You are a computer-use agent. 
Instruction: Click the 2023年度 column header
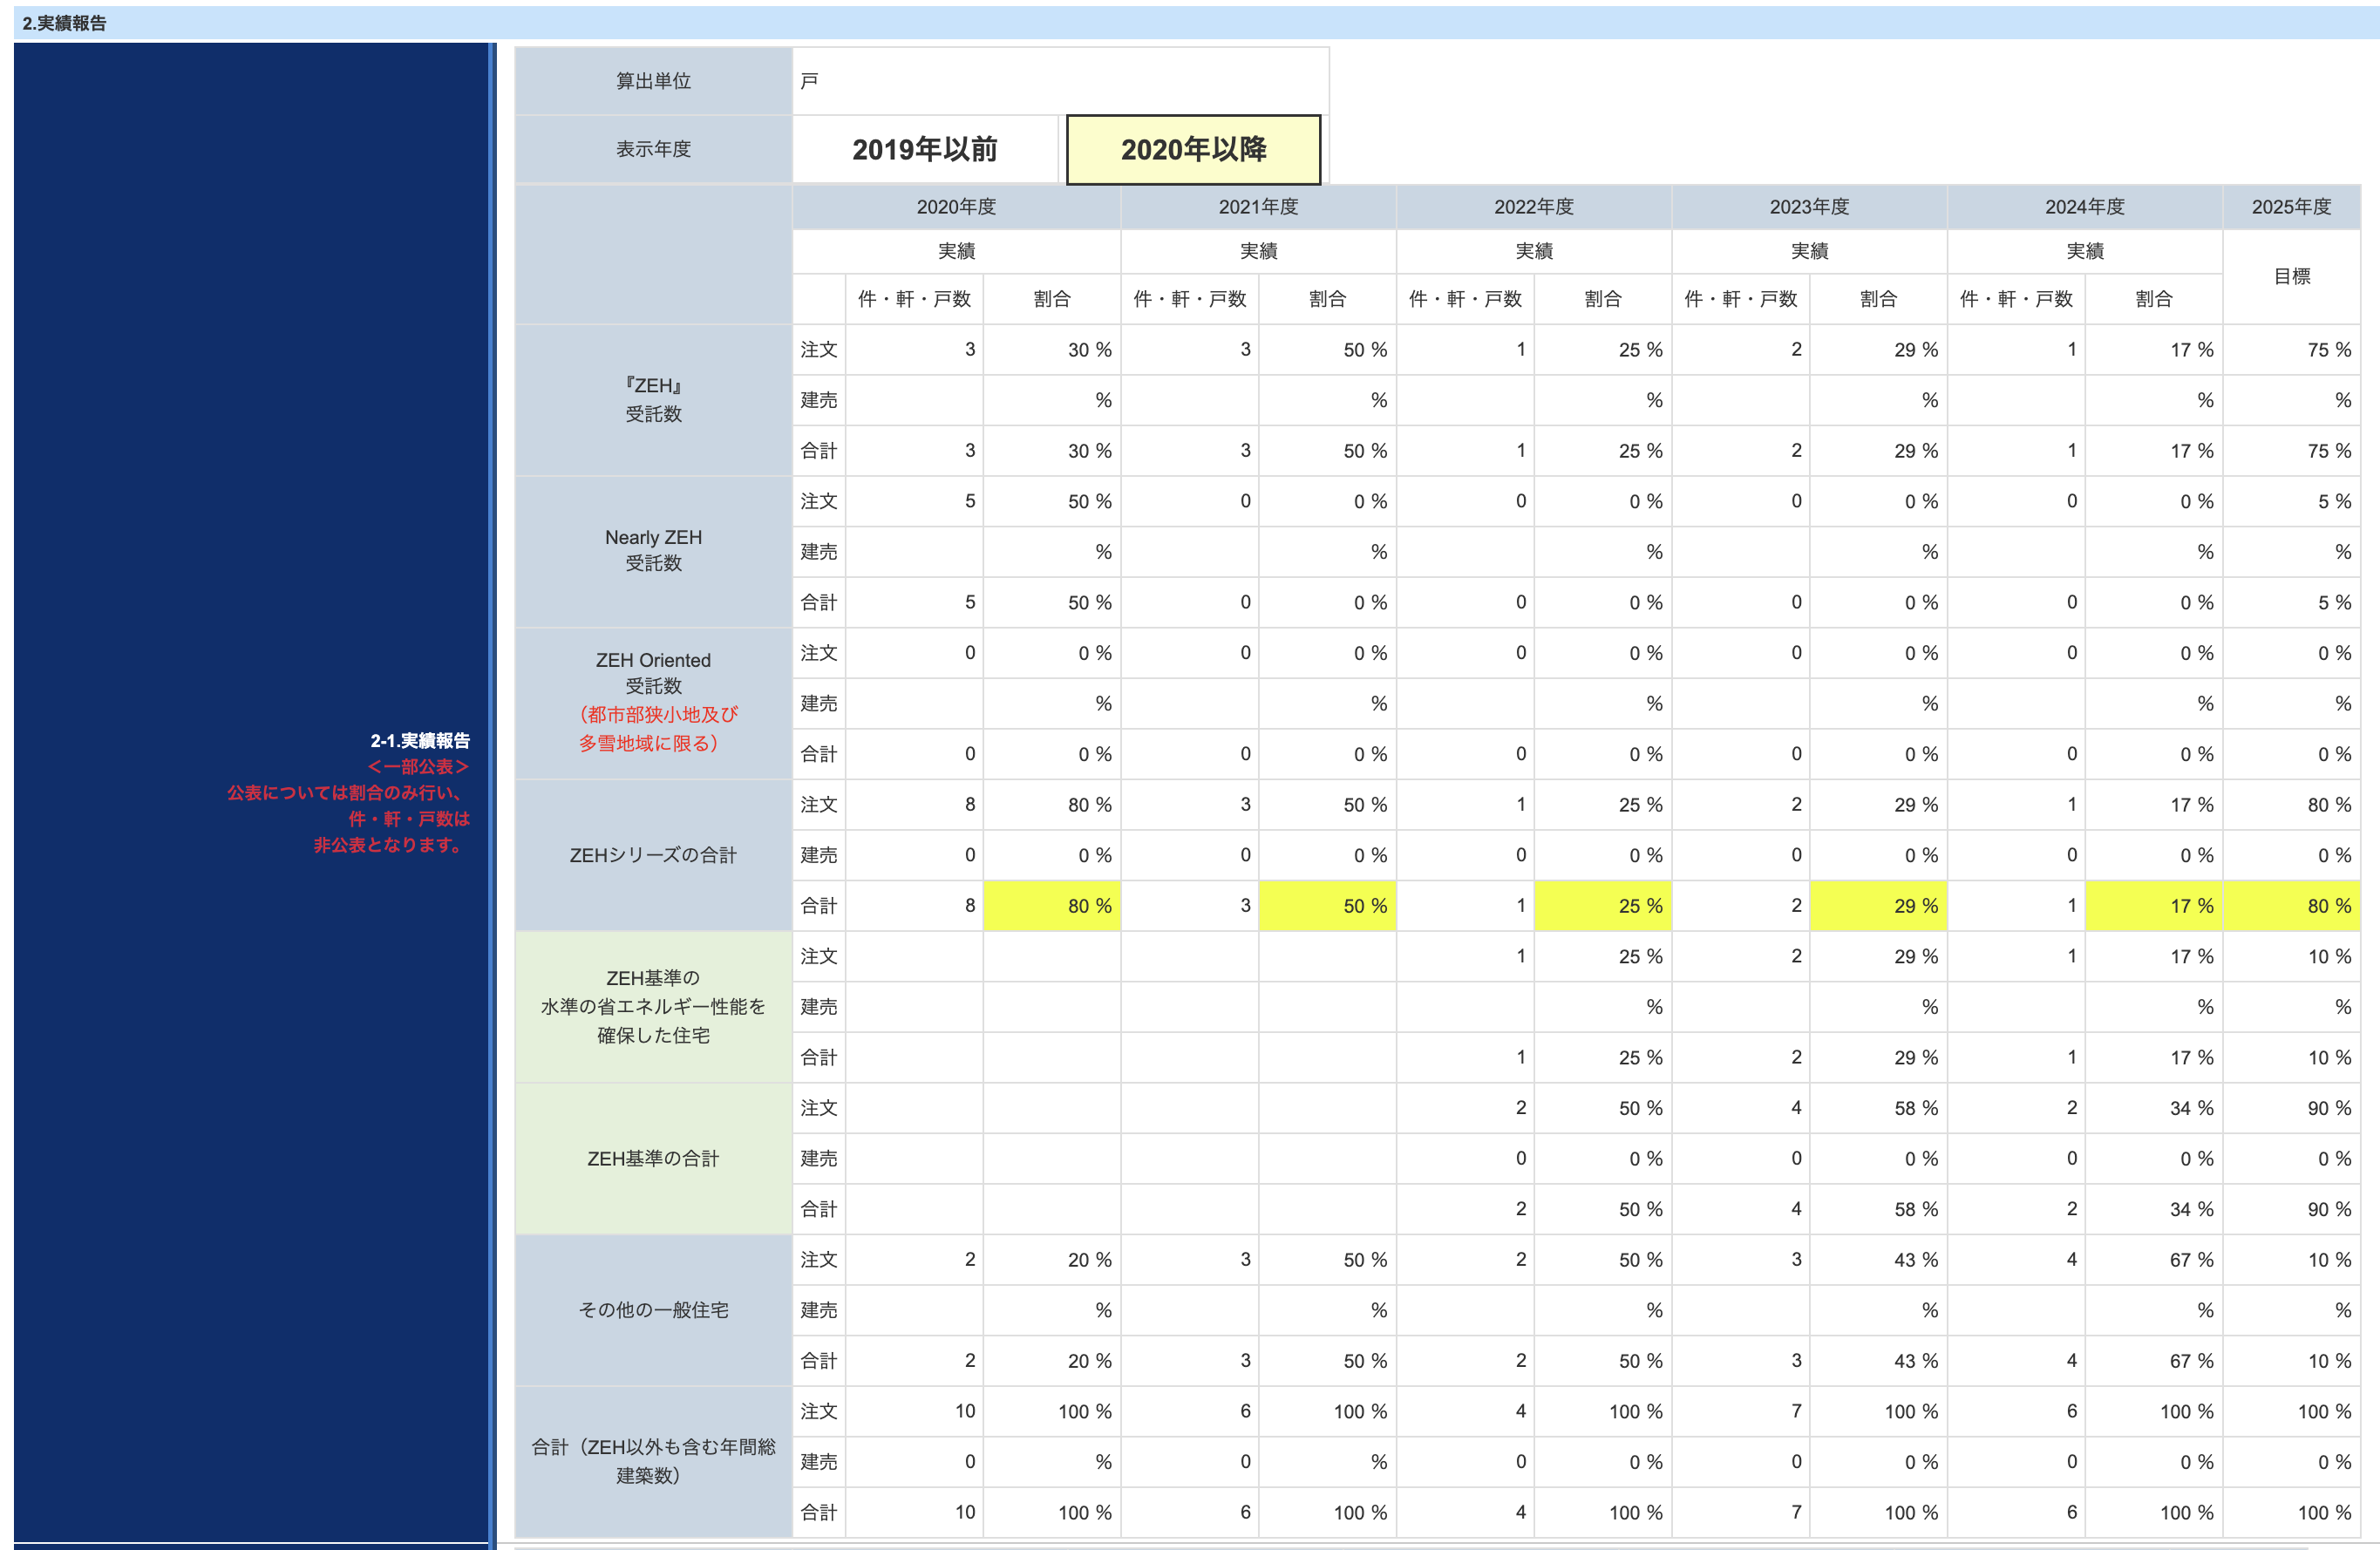coord(1809,206)
